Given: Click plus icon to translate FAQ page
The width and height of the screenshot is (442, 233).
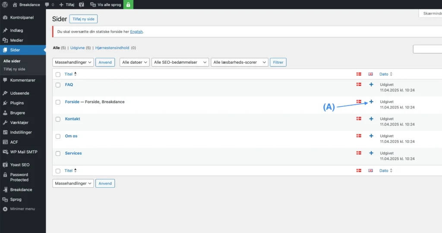Looking at the screenshot, I should pyautogui.click(x=371, y=84).
